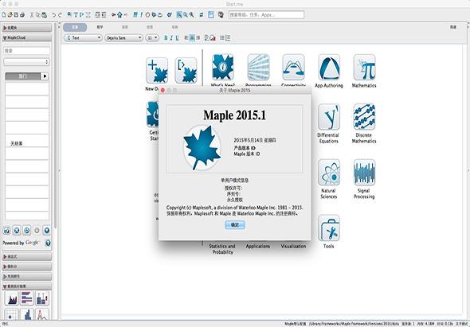Click the Insert Text 'T' toolbar icon
Screen dimensions: 470x327
click(x=76, y=14)
